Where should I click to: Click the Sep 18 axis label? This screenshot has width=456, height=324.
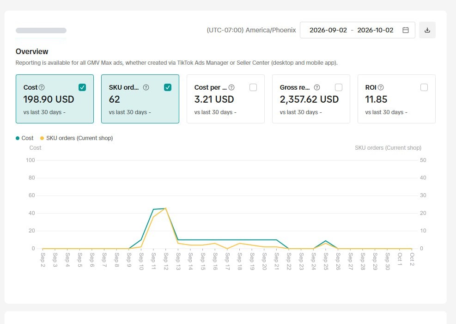tap(240, 261)
